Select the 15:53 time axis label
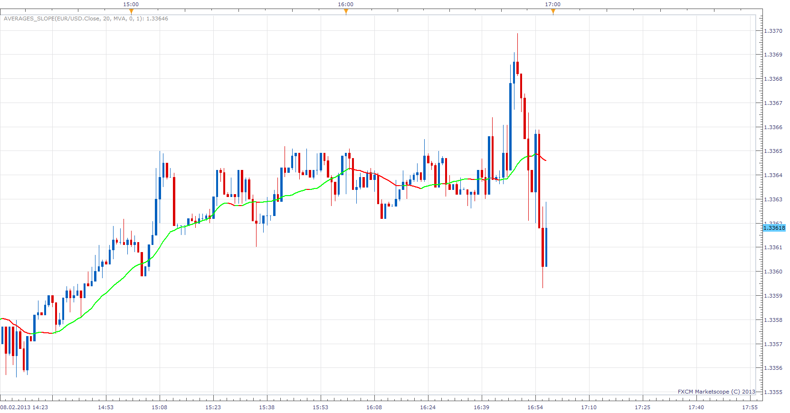The height and width of the screenshot is (413, 790). [x=321, y=407]
